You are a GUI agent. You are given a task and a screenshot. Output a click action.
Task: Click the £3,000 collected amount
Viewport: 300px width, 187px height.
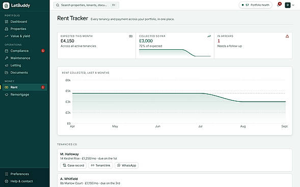(x=146, y=41)
